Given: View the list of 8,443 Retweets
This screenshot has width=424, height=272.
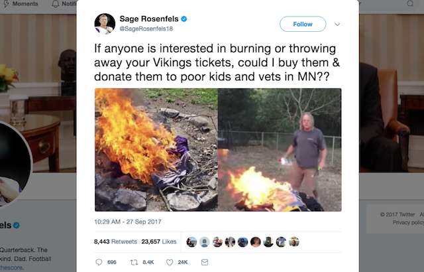Looking at the screenshot, I should point(115,241).
